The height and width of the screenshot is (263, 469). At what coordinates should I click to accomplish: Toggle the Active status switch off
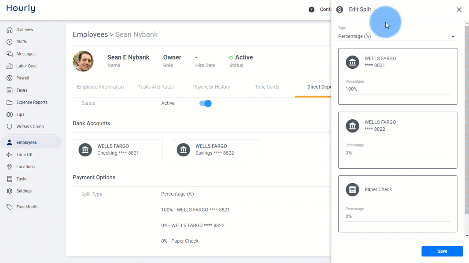tap(206, 103)
